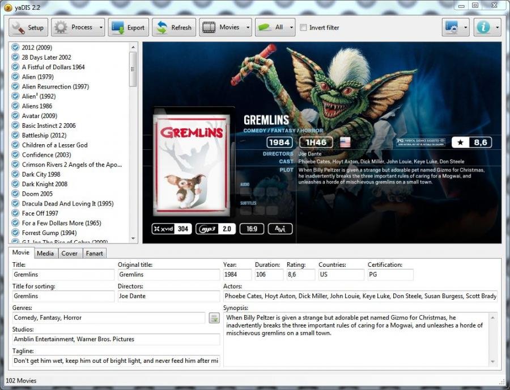Click the Actors field
Viewport: 510px width, 390px height.
click(x=360, y=296)
